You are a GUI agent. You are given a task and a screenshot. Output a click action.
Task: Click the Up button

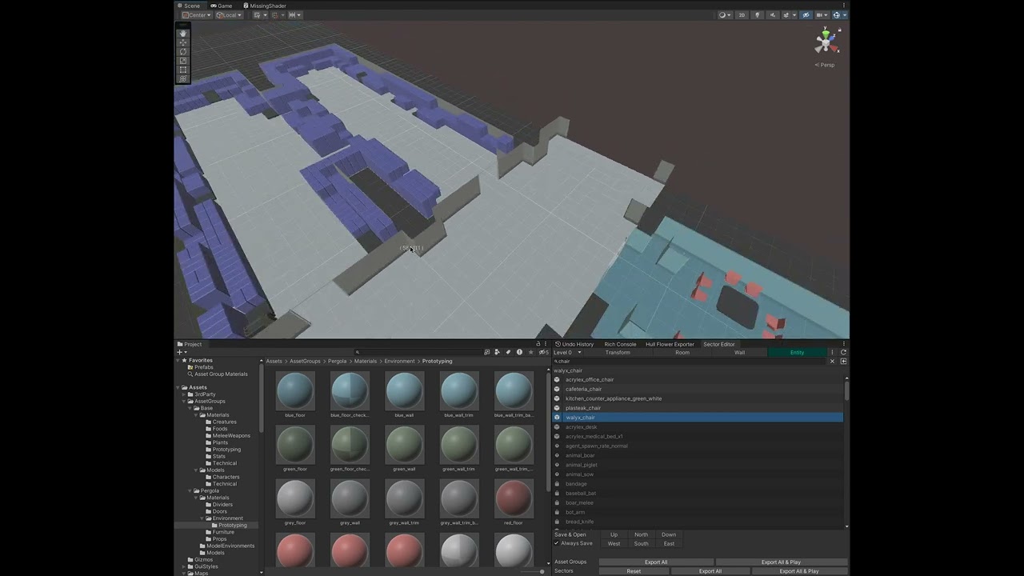click(614, 534)
